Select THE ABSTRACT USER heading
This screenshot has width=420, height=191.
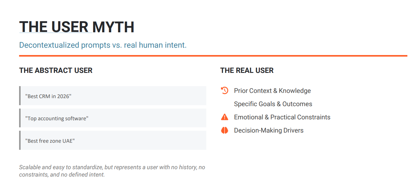click(x=56, y=70)
